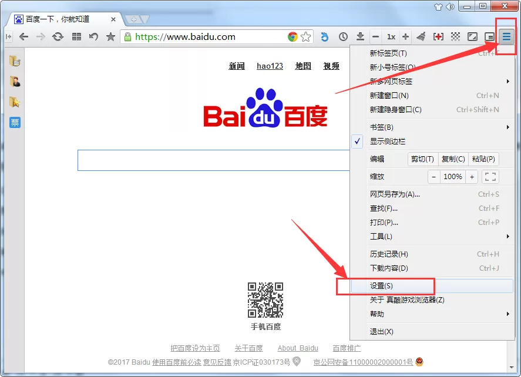Open 设置(S) menu item
Screen dimensions: 521x377
[432, 286]
